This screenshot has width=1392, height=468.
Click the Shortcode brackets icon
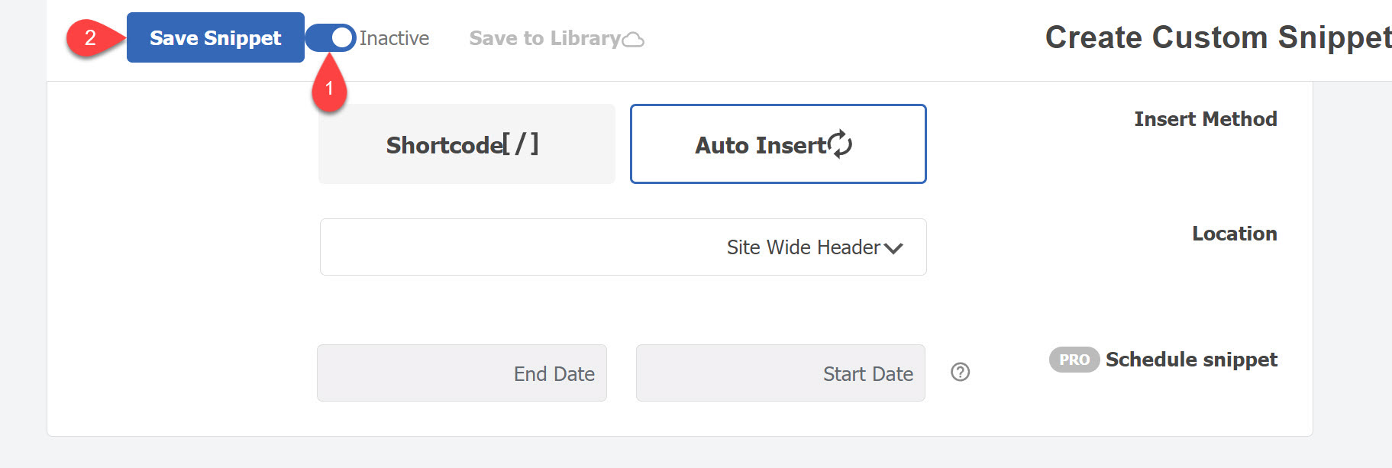(522, 144)
